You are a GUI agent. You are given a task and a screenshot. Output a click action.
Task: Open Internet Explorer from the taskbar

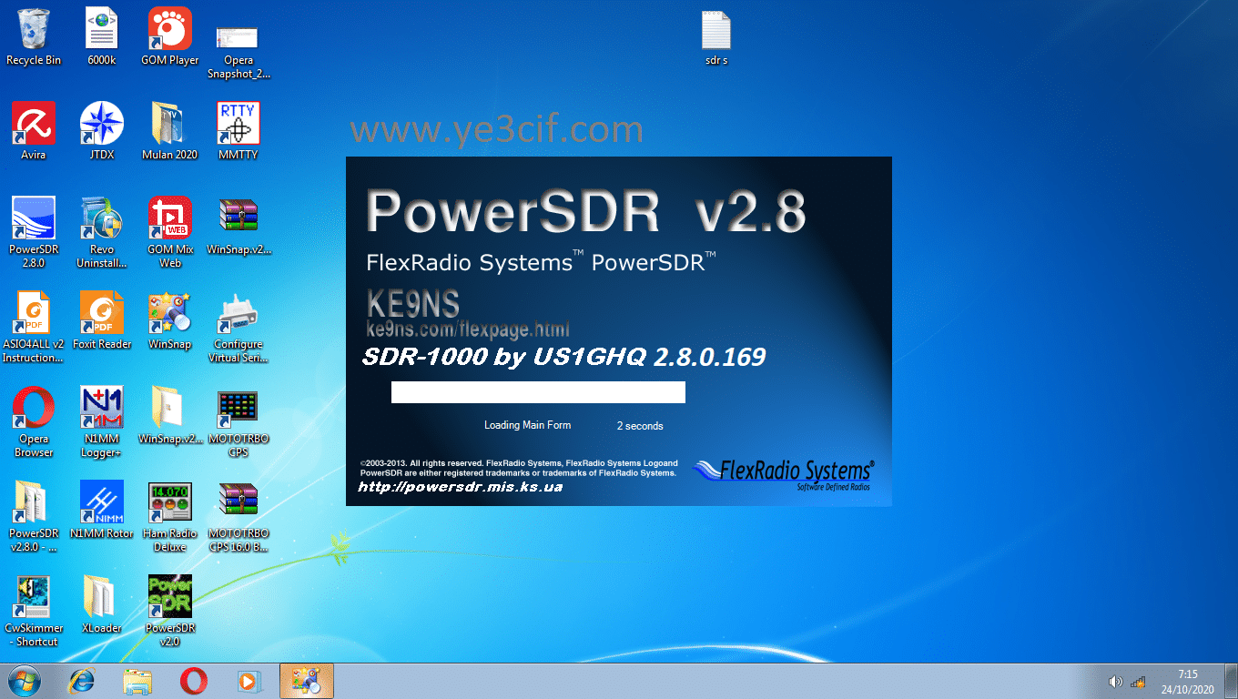click(x=83, y=681)
